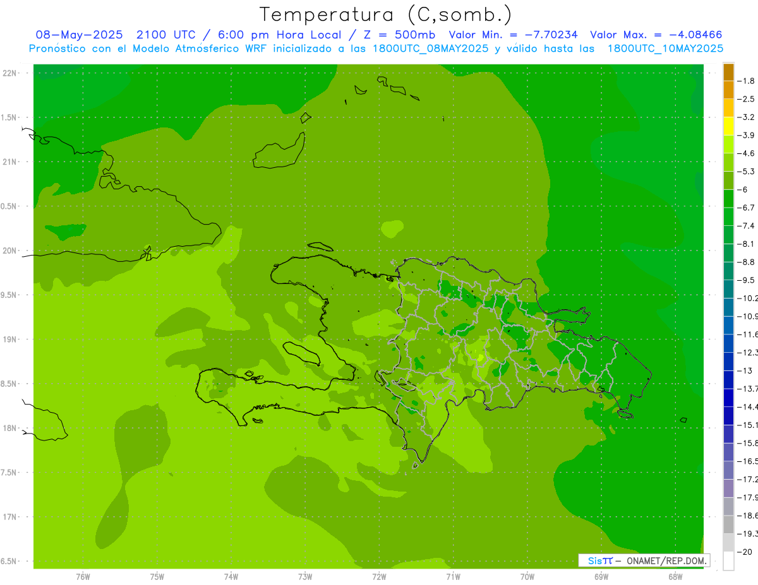This screenshot has width=758, height=585.
Task: Click the "-2.5" legend value
Action: (x=746, y=99)
